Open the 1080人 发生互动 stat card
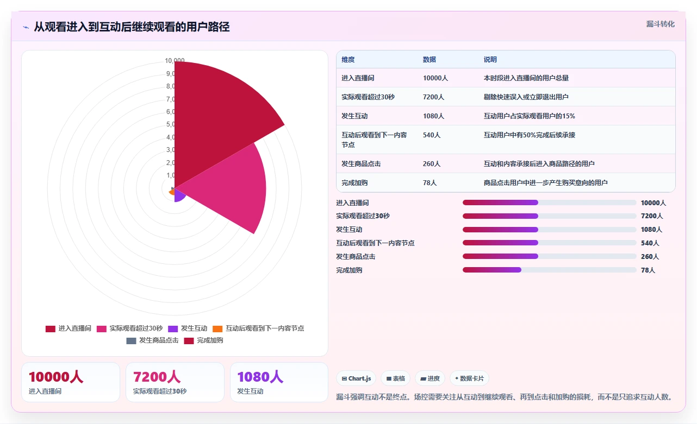This screenshot has width=697, height=424. (279, 382)
